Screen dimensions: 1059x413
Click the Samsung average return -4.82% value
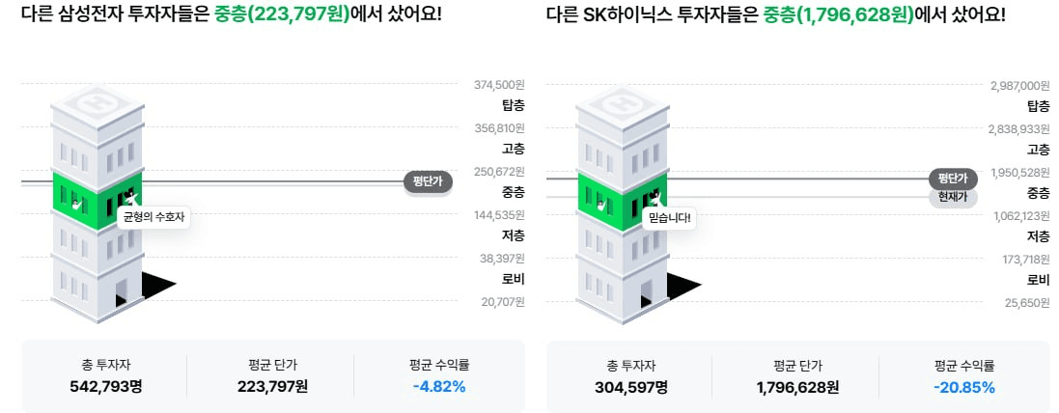439,387
